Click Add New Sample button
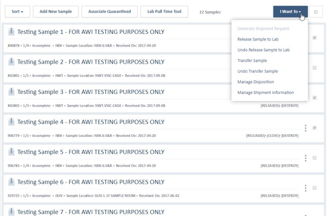 (56, 12)
